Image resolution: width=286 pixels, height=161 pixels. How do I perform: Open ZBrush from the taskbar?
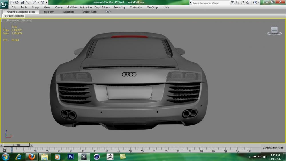click(110, 157)
